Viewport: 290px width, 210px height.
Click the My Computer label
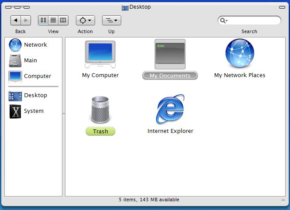click(x=100, y=75)
